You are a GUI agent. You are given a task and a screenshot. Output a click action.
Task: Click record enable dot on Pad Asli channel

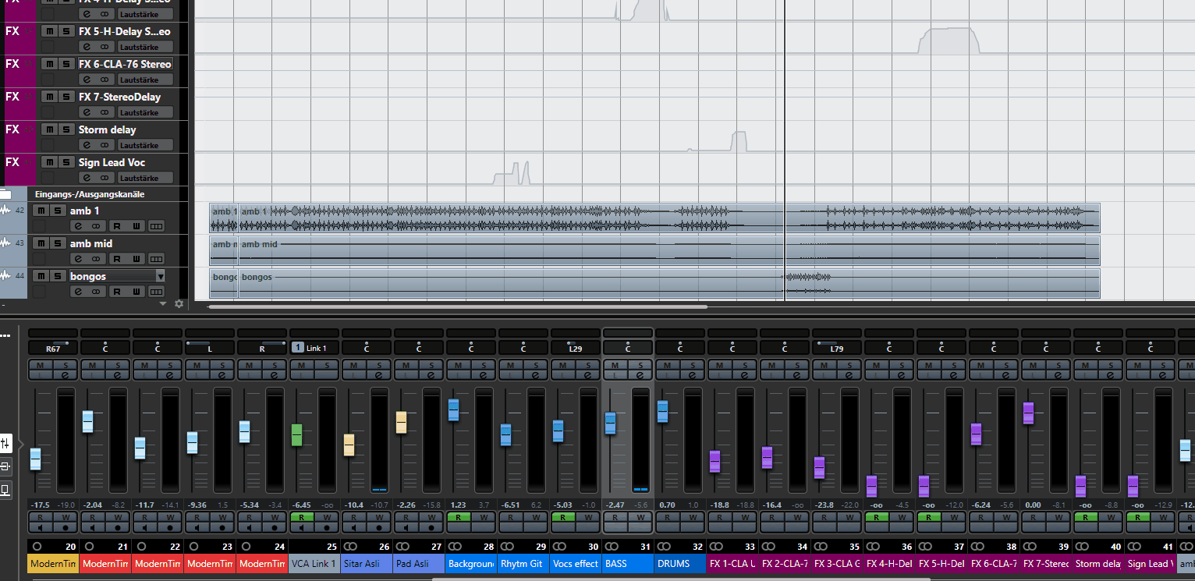pos(431,528)
